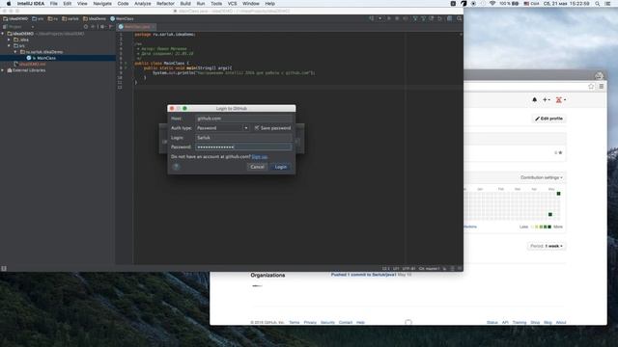Open Spotlight search in menu bar
Image resolution: width=618 pixels, height=347 pixels.
coord(598,4)
